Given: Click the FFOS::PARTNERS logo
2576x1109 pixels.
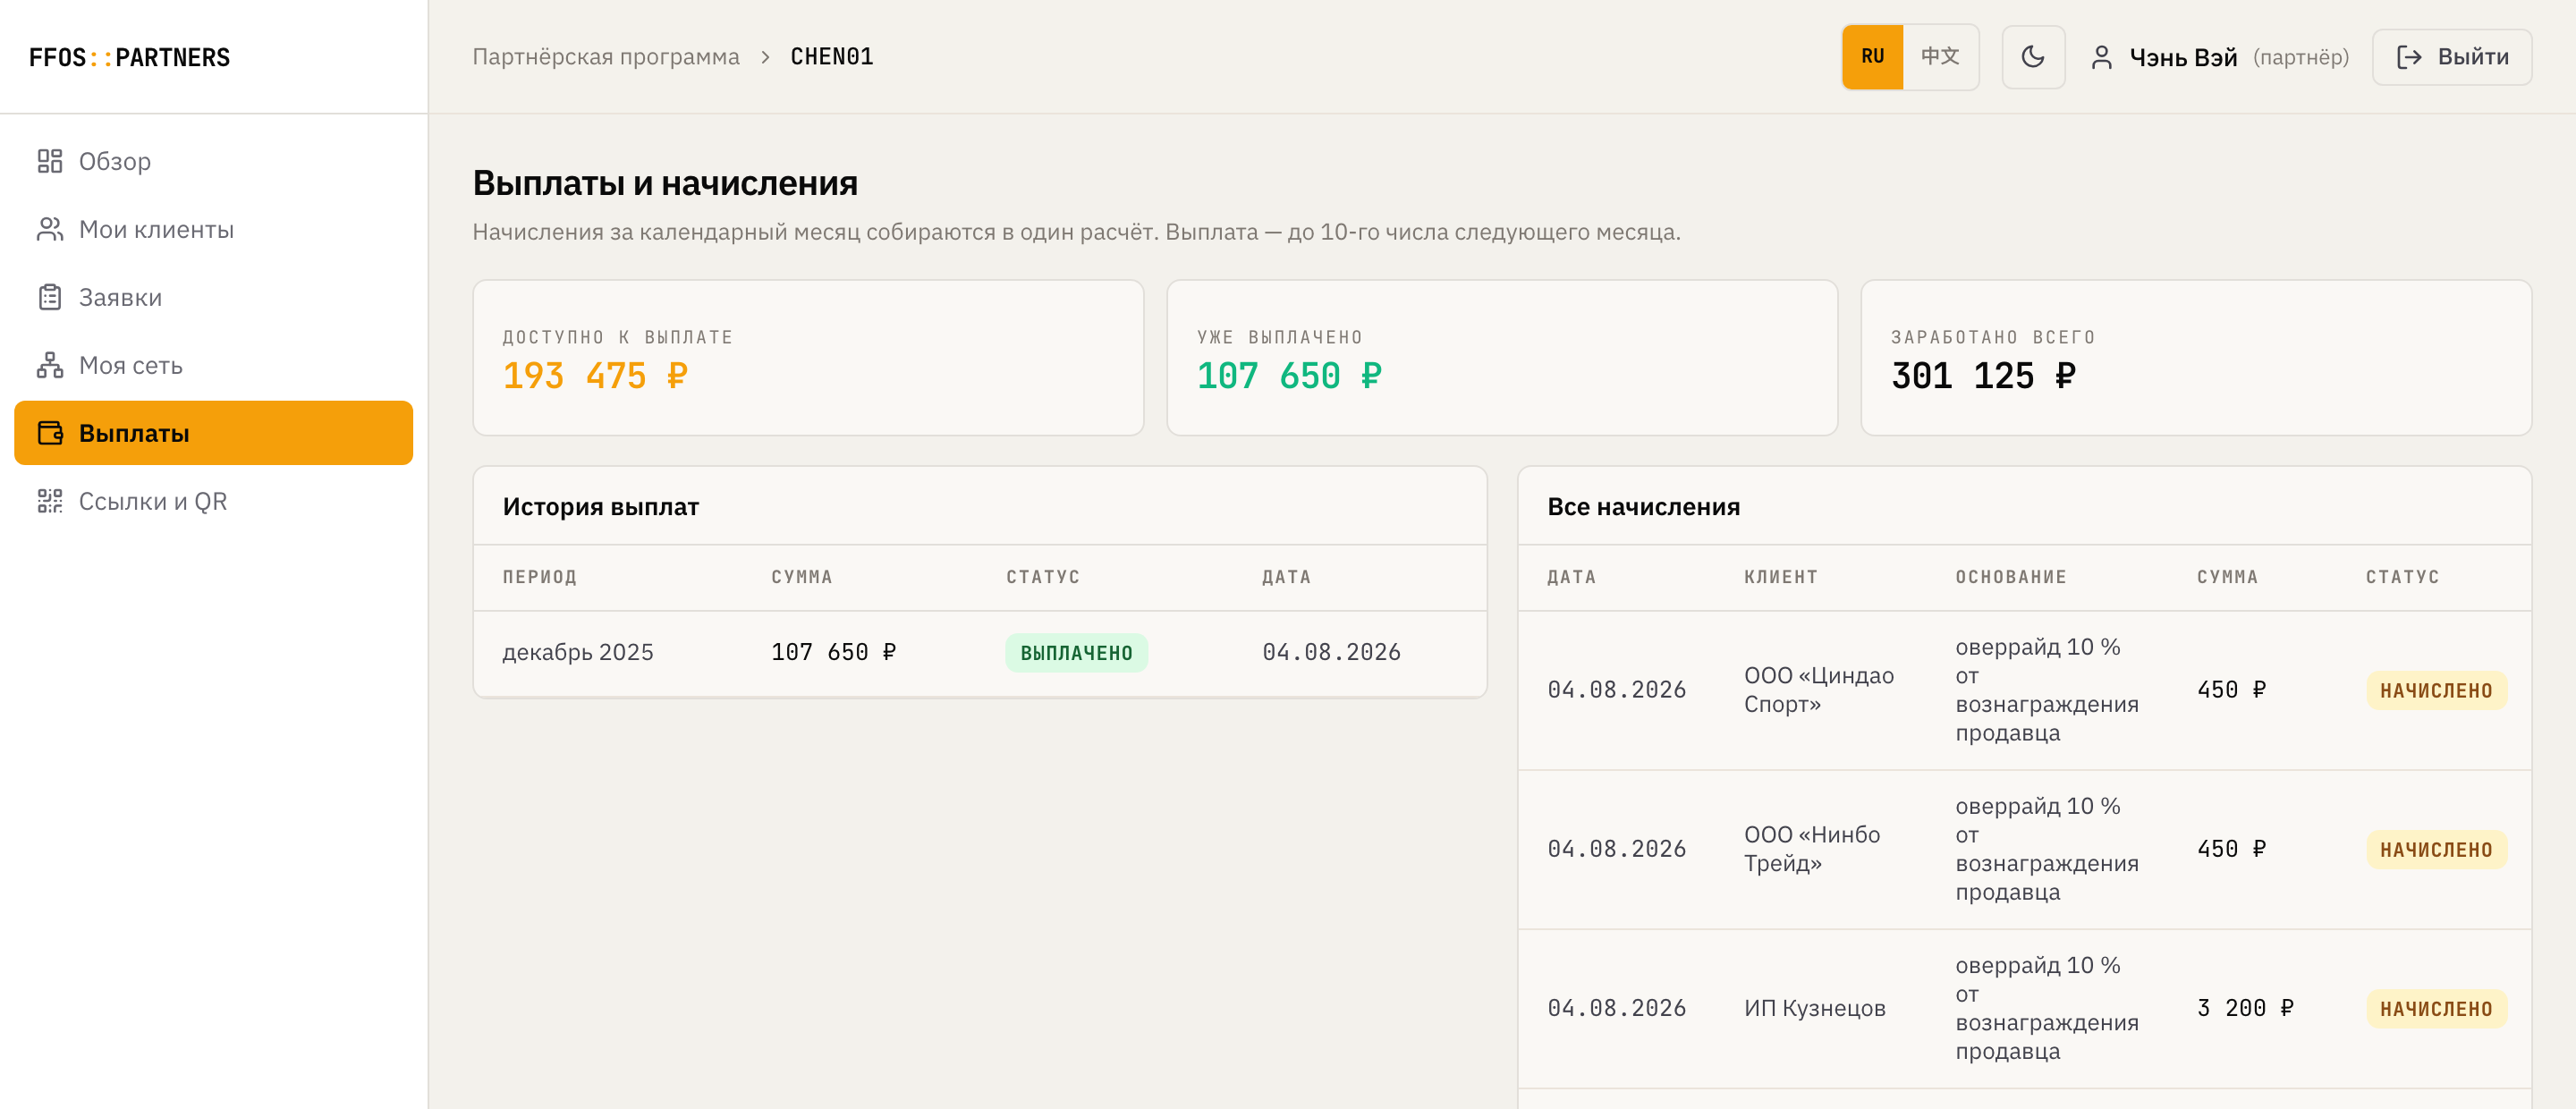Looking at the screenshot, I should click(x=129, y=57).
